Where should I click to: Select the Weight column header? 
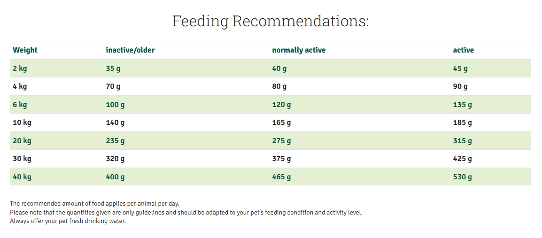click(25, 50)
